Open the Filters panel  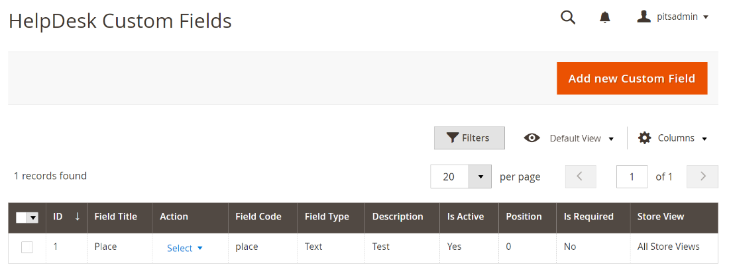point(469,138)
